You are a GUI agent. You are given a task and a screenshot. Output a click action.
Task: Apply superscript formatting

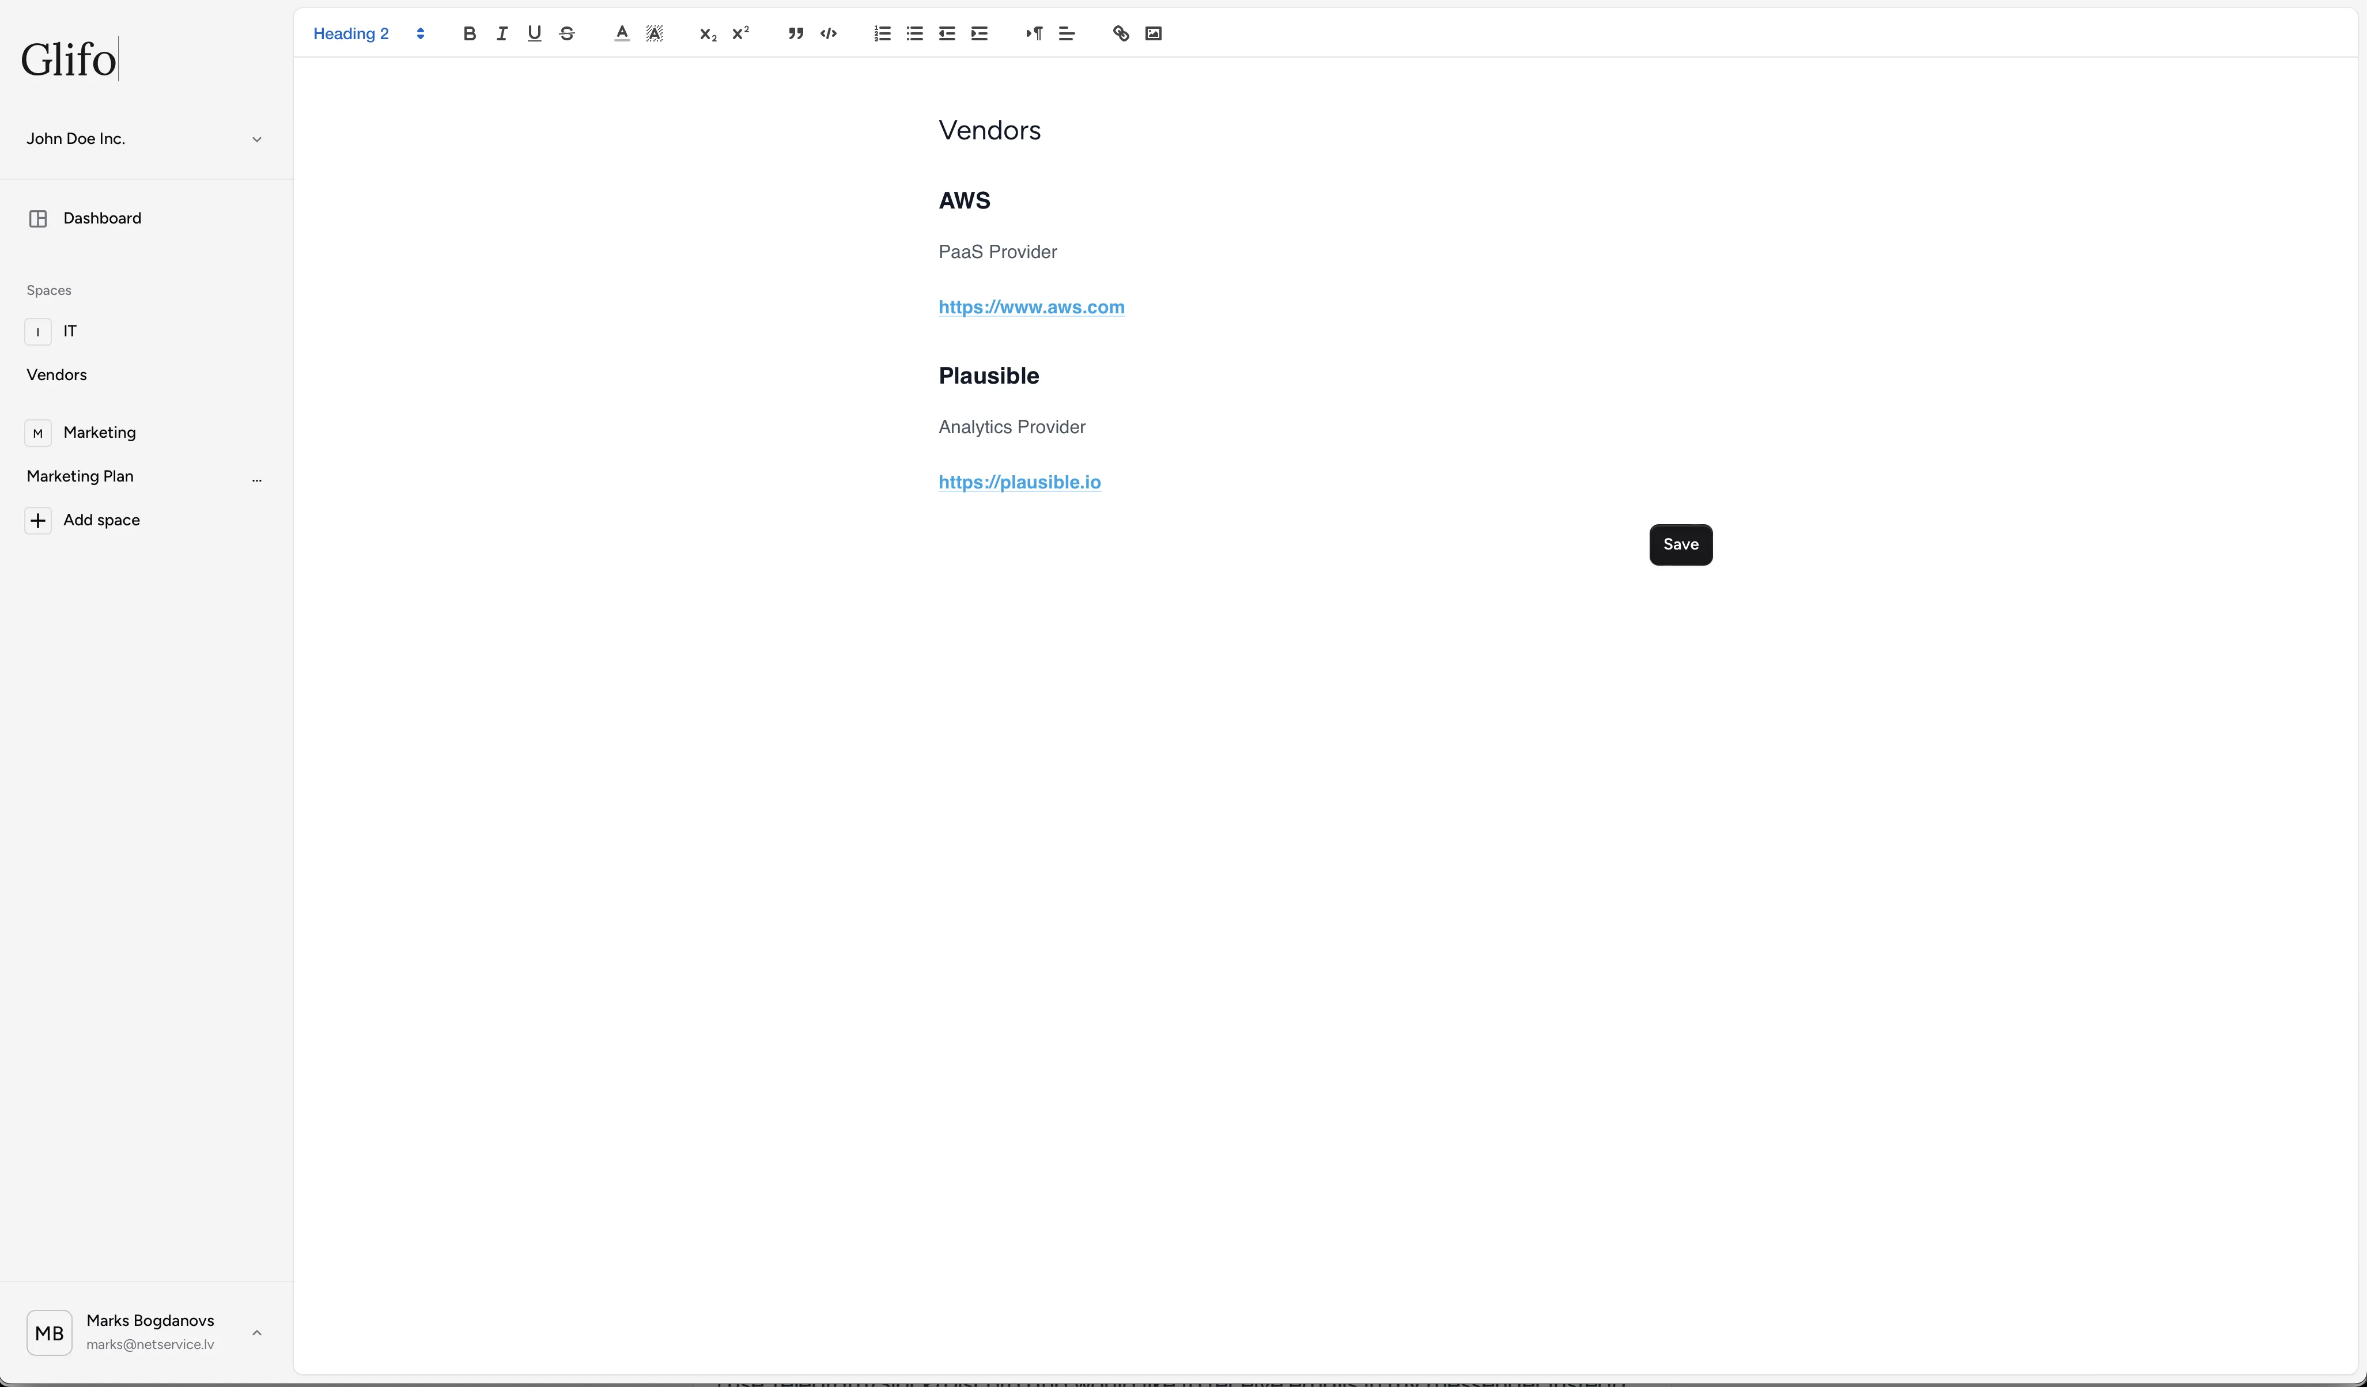coord(741,34)
